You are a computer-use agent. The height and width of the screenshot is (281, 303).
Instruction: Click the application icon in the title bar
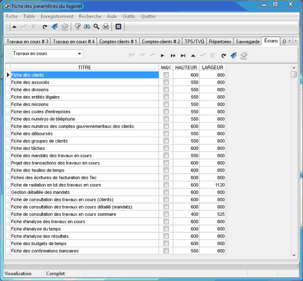click(x=7, y=6)
